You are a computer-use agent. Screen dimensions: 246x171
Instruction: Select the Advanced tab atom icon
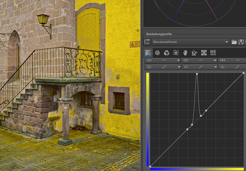(176, 53)
